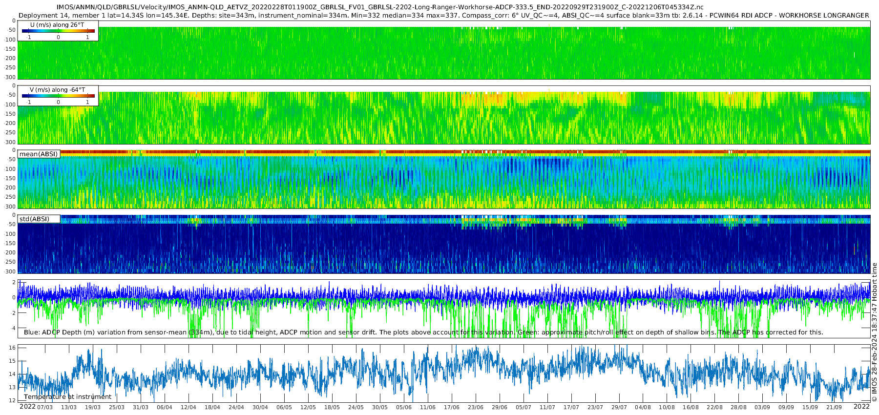The image size is (879, 415).
Task: Click the '10/08' date tick
Action: pyautogui.click(x=667, y=408)
